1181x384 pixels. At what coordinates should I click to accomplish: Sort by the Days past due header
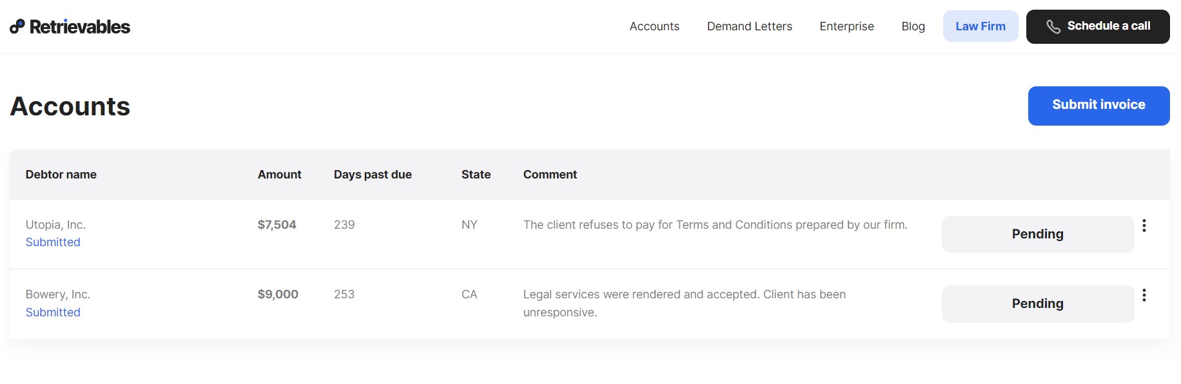point(373,175)
